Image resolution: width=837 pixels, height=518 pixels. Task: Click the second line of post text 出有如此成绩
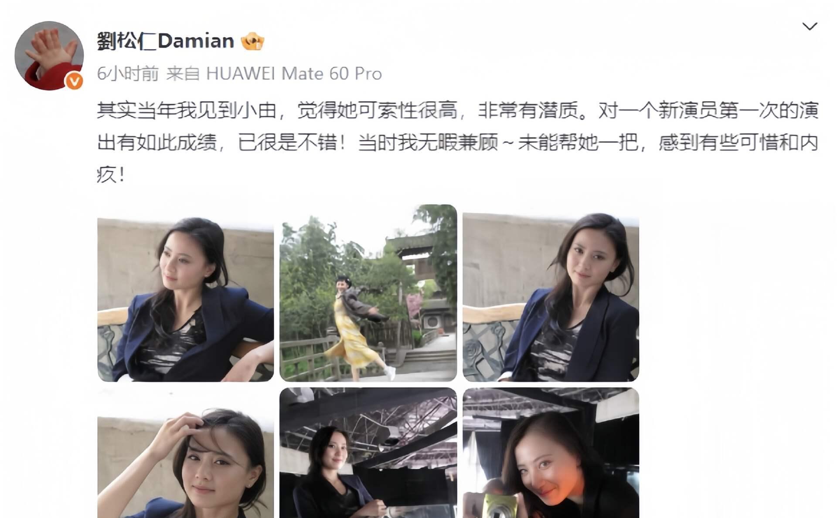(x=458, y=142)
